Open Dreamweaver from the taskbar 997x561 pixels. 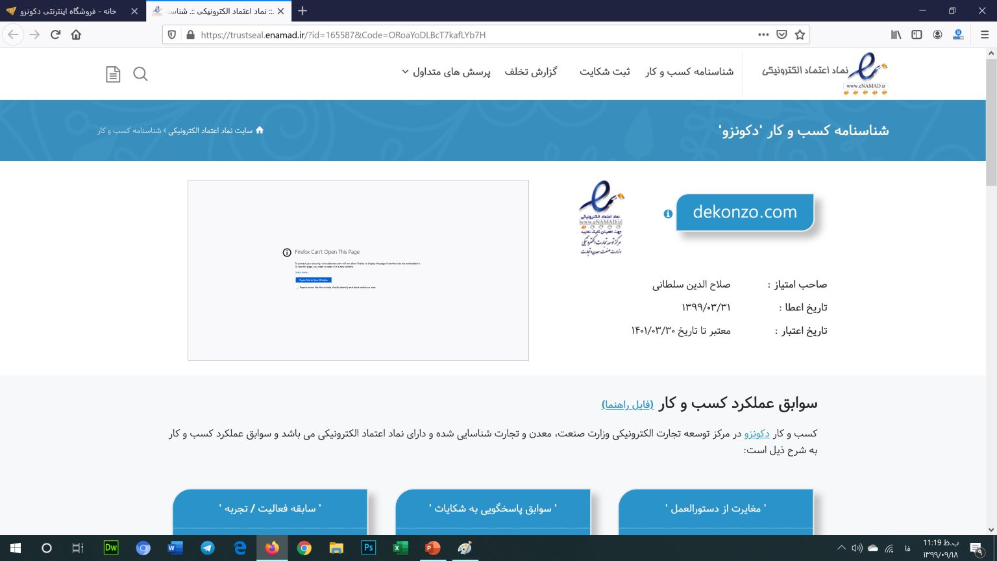111,548
